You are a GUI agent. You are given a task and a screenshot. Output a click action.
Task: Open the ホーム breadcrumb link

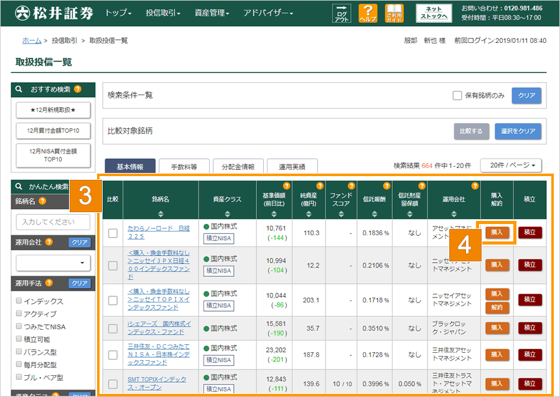coord(32,39)
